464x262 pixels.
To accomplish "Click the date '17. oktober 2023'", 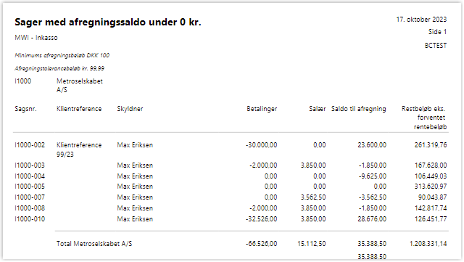I will (x=421, y=20).
